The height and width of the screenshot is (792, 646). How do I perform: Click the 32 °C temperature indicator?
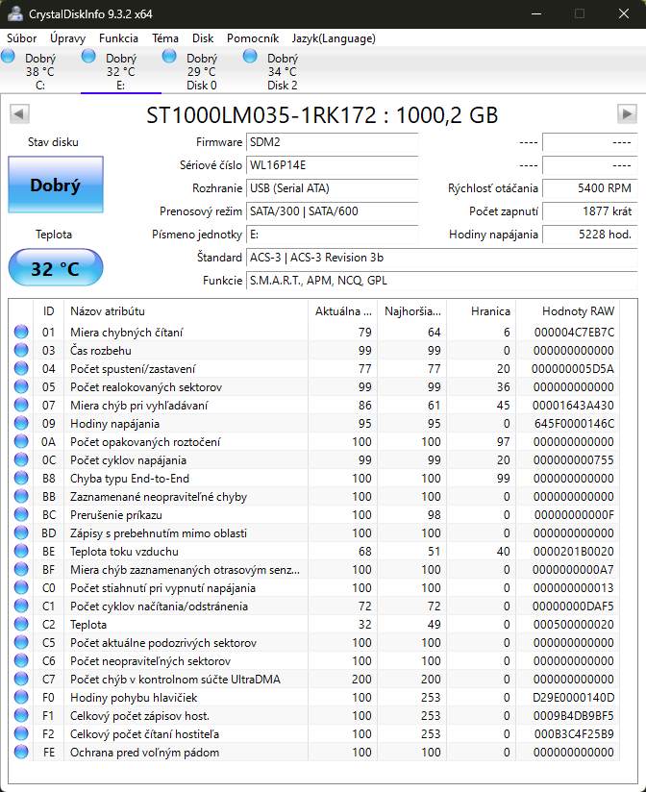tap(55, 267)
